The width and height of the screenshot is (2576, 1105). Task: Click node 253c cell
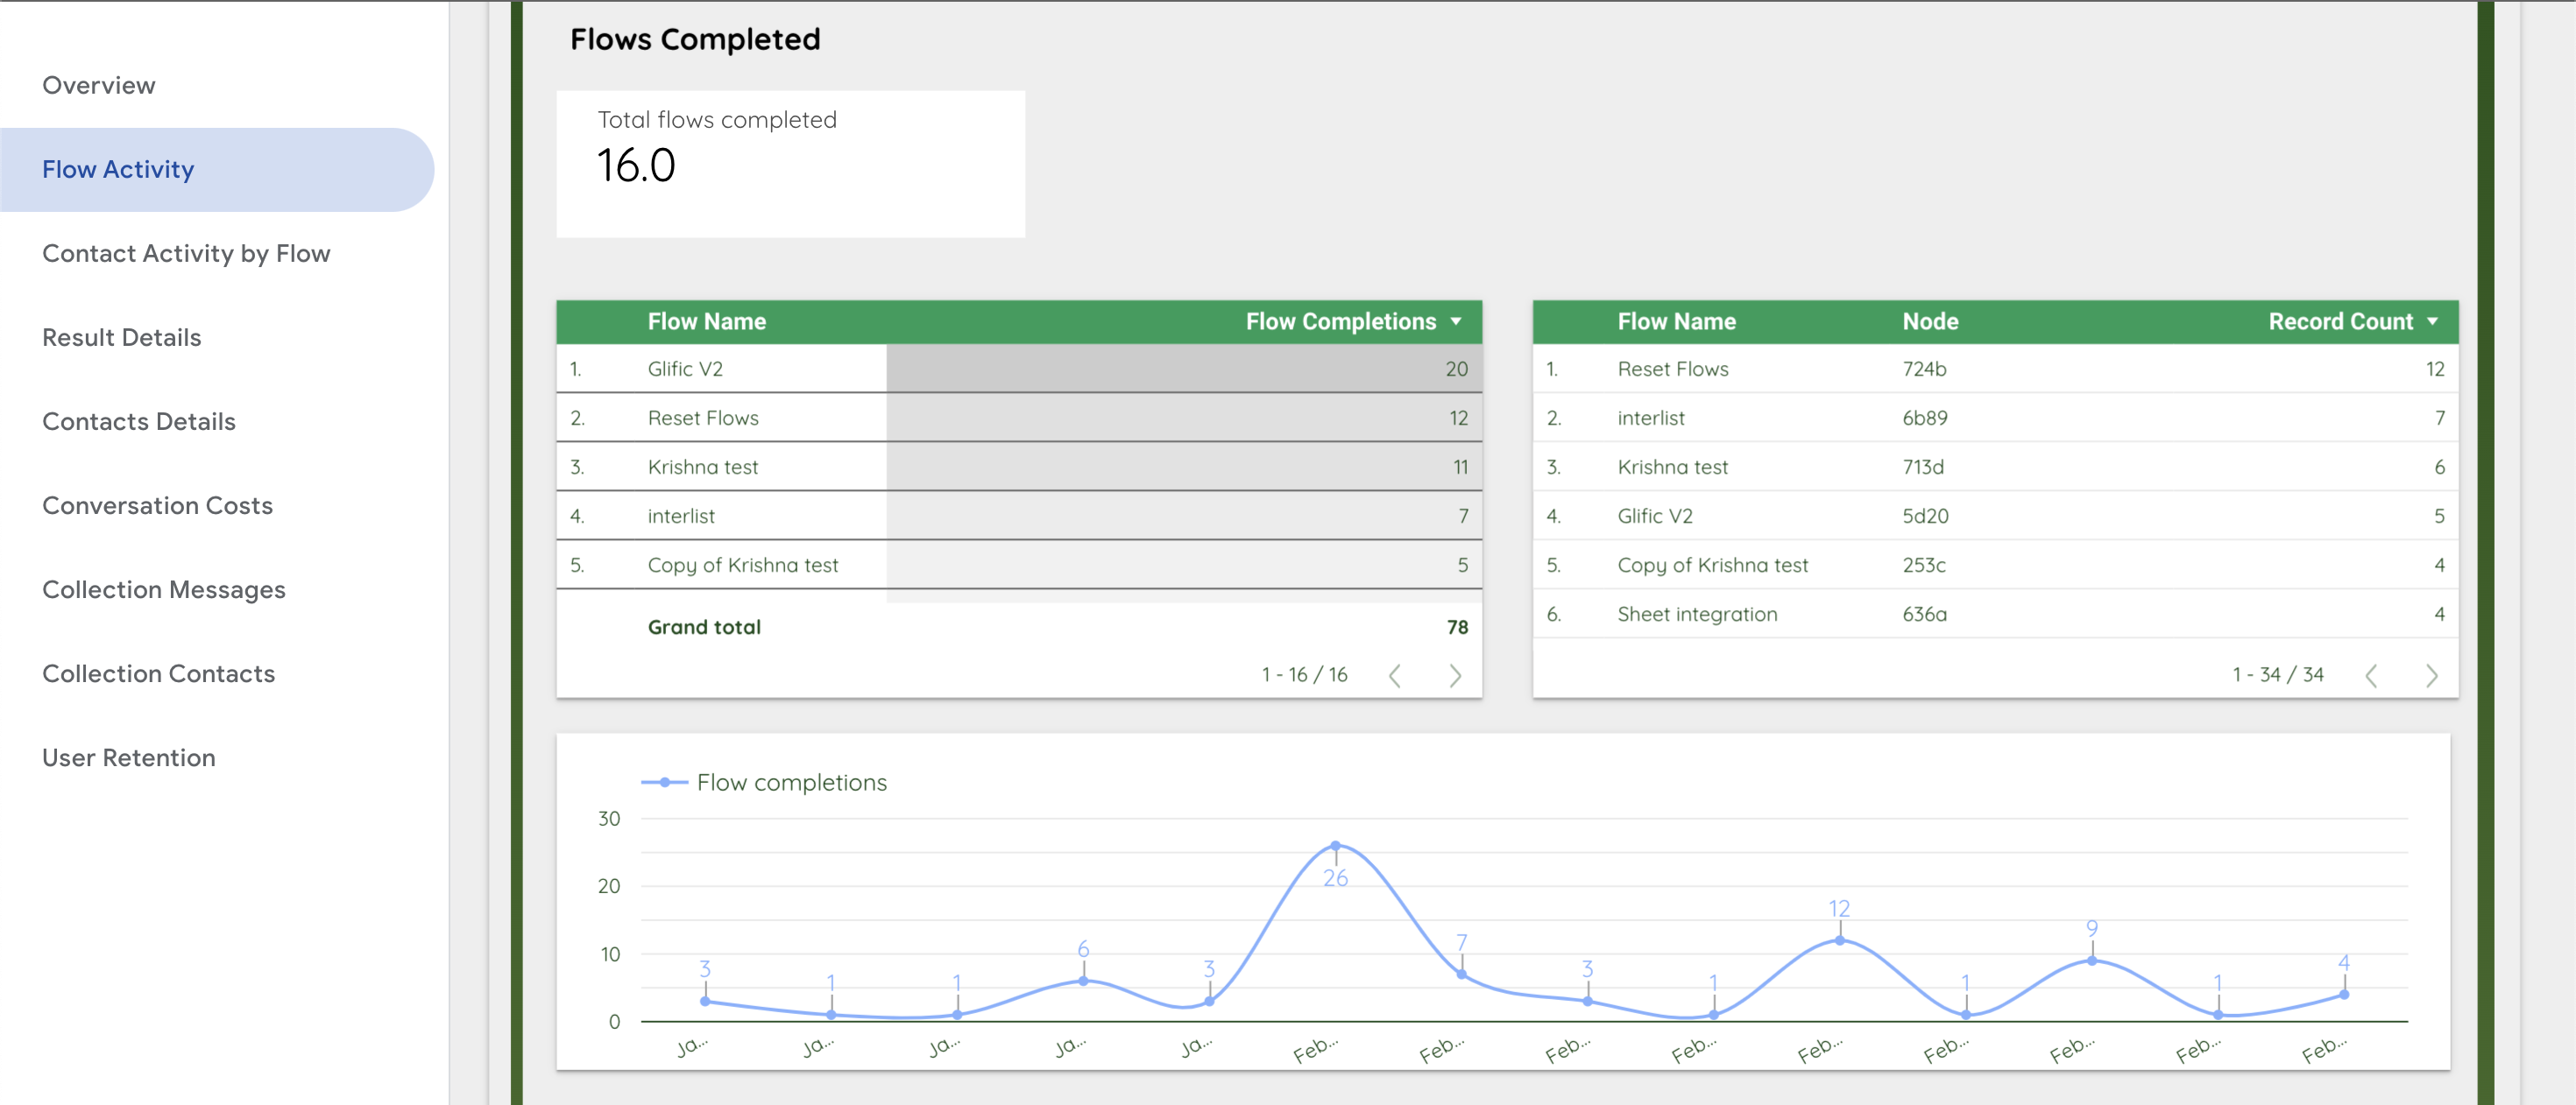(x=1923, y=565)
